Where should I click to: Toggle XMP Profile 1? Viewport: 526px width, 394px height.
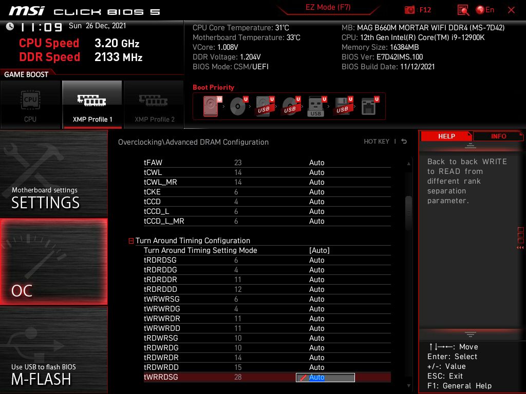click(92, 105)
